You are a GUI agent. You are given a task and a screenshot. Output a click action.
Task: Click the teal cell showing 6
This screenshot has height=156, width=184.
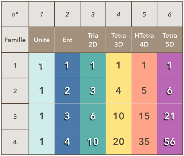[x=93, y=116]
